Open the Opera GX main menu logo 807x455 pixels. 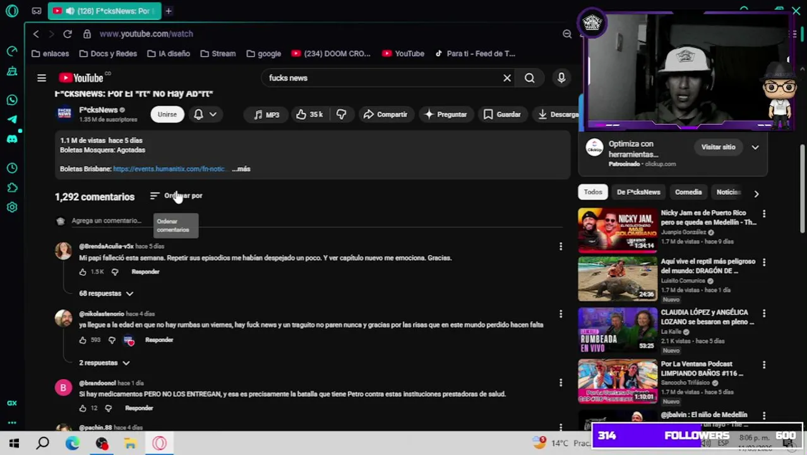pos(12,11)
